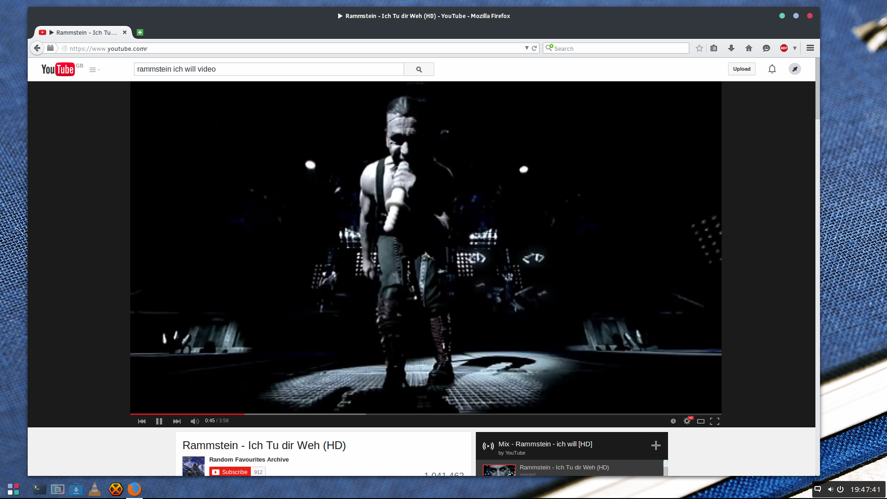The image size is (887, 499).
Task: Click the Adblock Plus ABP icon
Action: pyautogui.click(x=784, y=48)
